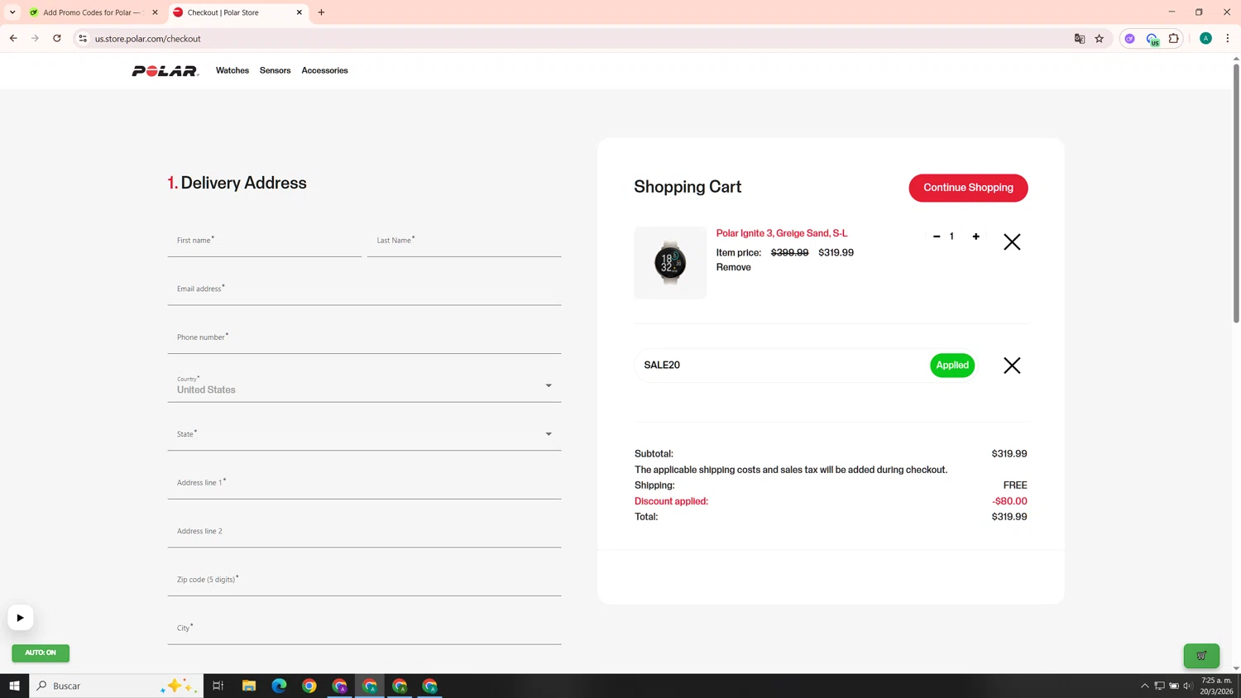This screenshot has height=698, width=1241.
Task: Launch Microsoft Edge from the taskbar
Action: pos(279,686)
